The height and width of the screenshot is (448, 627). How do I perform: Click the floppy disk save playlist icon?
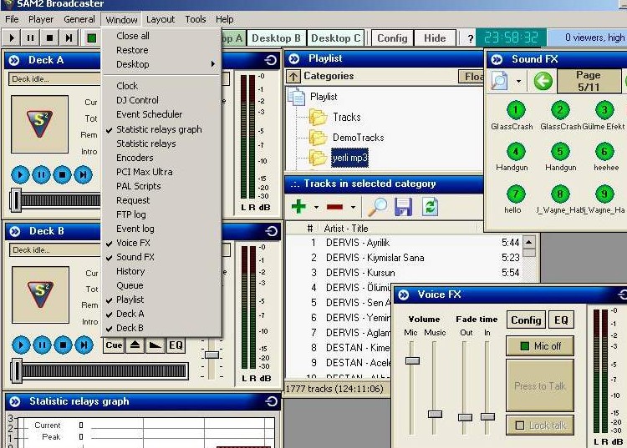[x=403, y=207]
